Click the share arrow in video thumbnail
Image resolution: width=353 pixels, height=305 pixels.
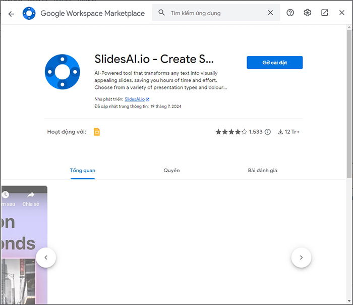pos(31,194)
